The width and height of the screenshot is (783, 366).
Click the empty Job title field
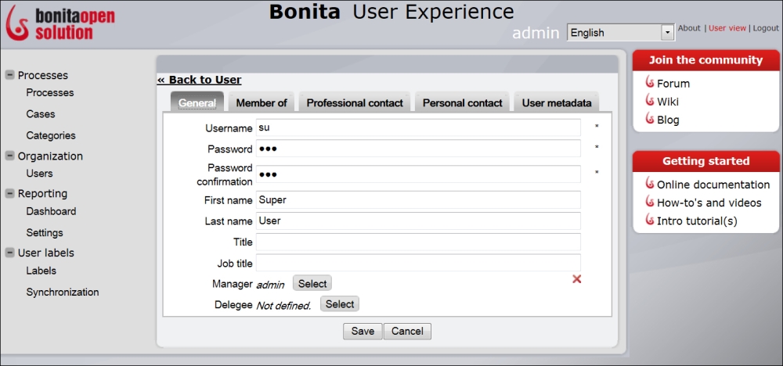418,263
